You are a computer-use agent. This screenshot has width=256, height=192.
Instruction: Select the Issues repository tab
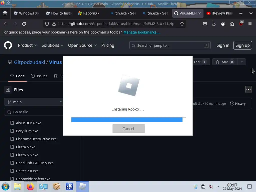pyautogui.click(x=39, y=76)
